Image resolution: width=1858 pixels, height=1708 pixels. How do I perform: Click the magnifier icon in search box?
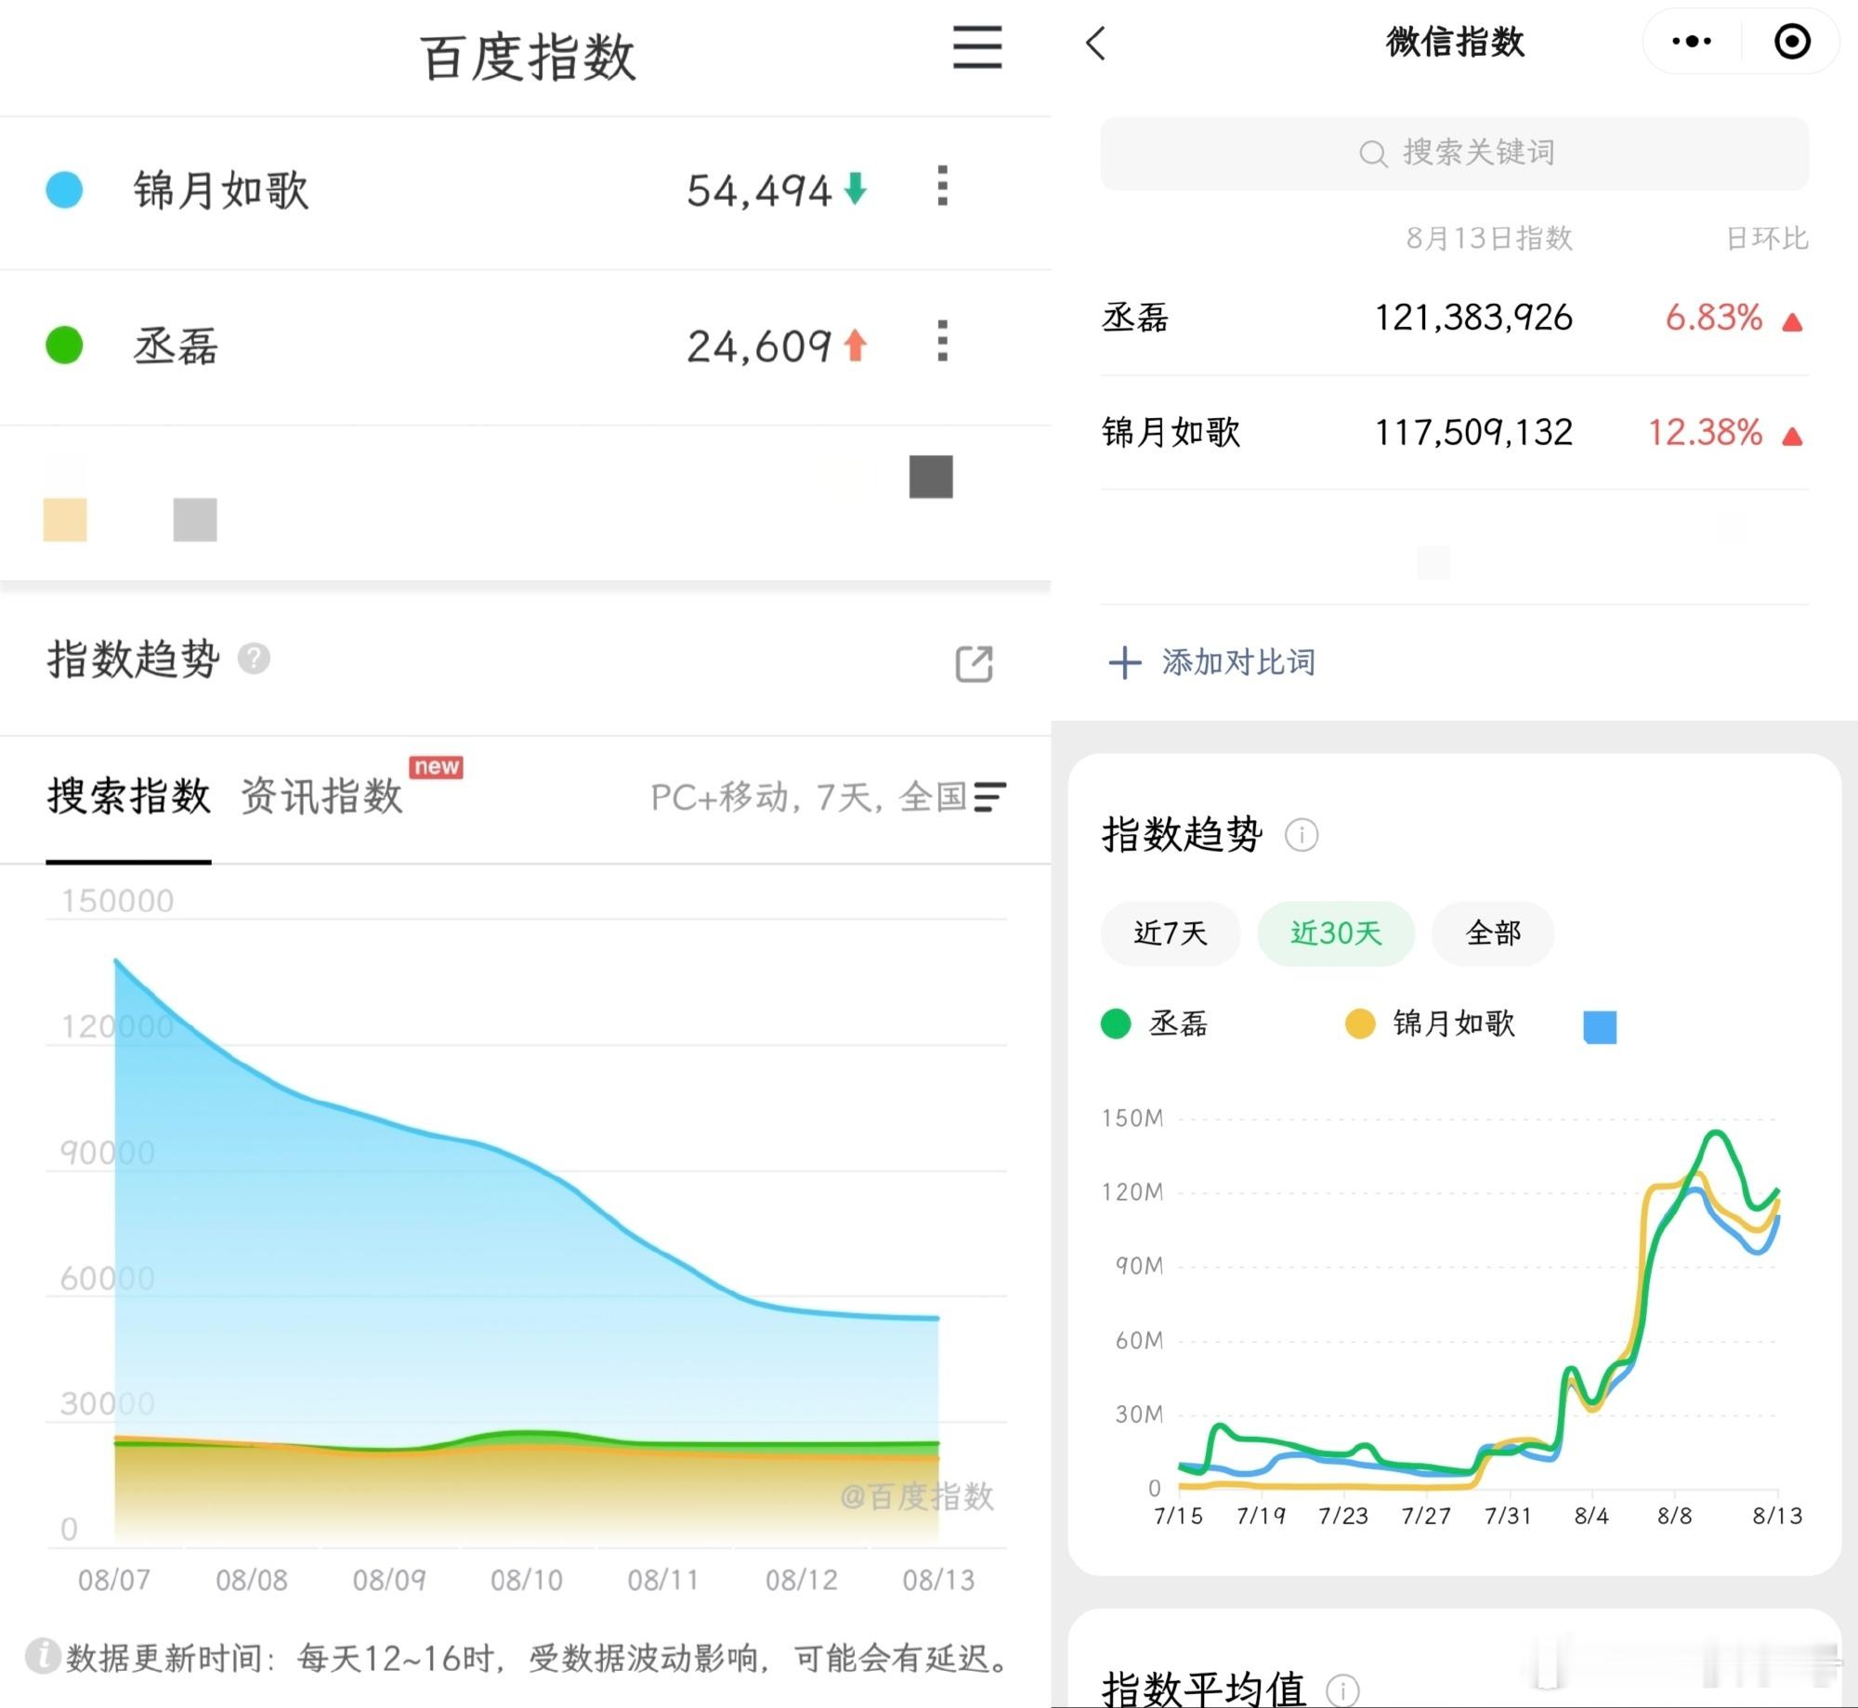(x=1373, y=153)
